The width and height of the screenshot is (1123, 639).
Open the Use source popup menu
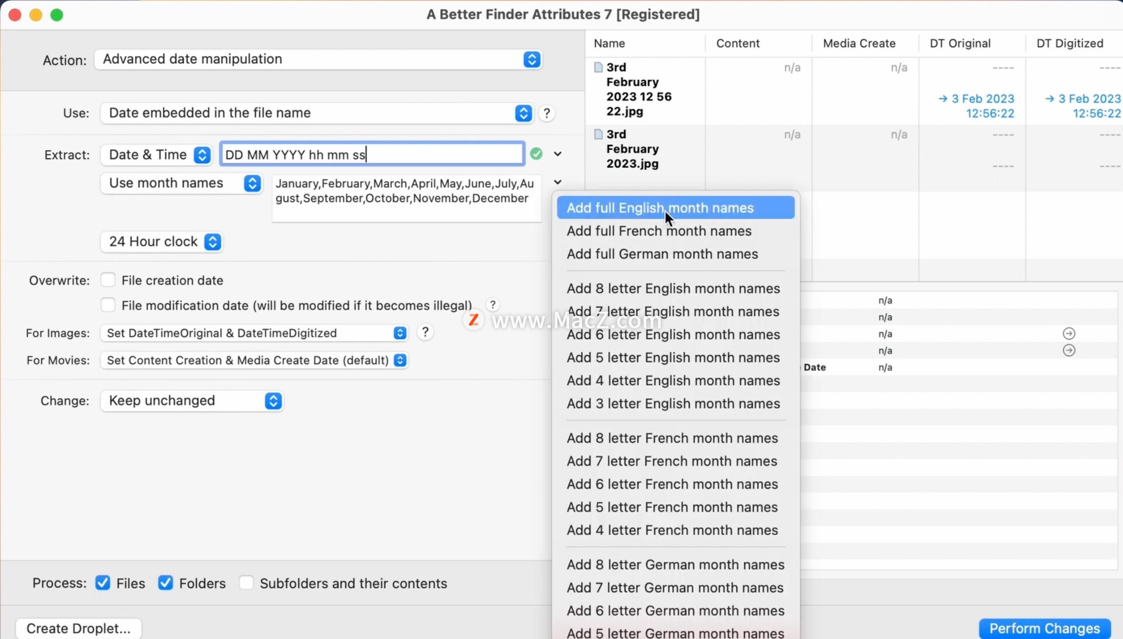(316, 113)
